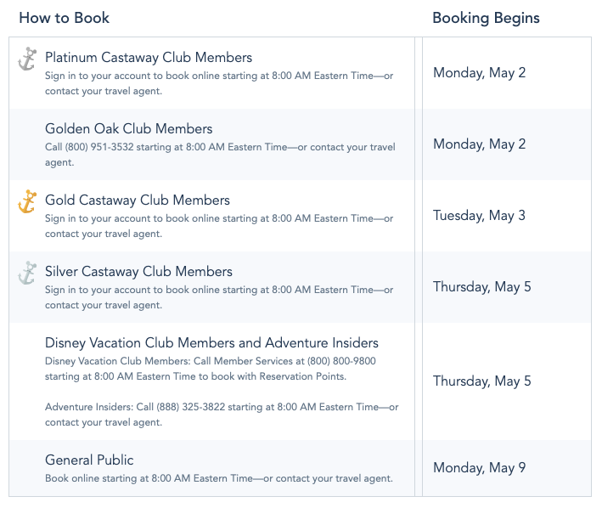Image resolution: width=602 pixels, height=508 pixels.
Task: Select Disney Vacation Club Members and Adventure Insiders
Action: click(211, 343)
